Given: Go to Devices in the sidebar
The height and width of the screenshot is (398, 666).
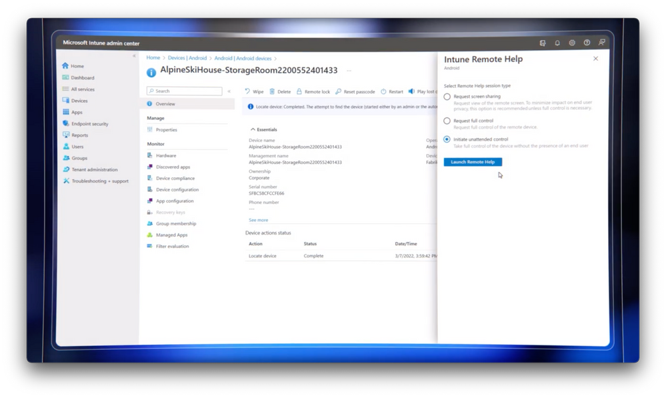Looking at the screenshot, I should pos(75,101).
